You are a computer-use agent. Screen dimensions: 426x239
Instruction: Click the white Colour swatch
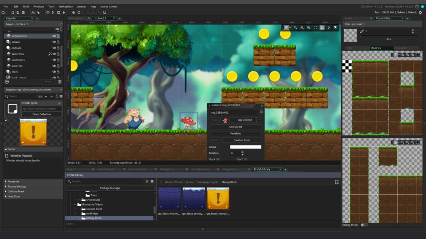click(245, 147)
